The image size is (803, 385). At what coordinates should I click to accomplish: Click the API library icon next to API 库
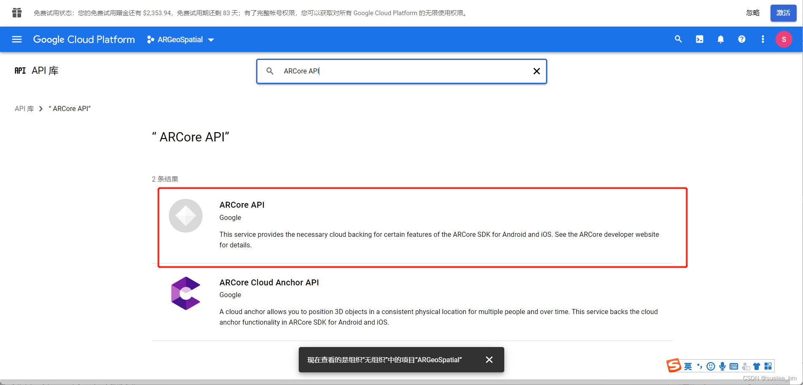[x=20, y=70]
